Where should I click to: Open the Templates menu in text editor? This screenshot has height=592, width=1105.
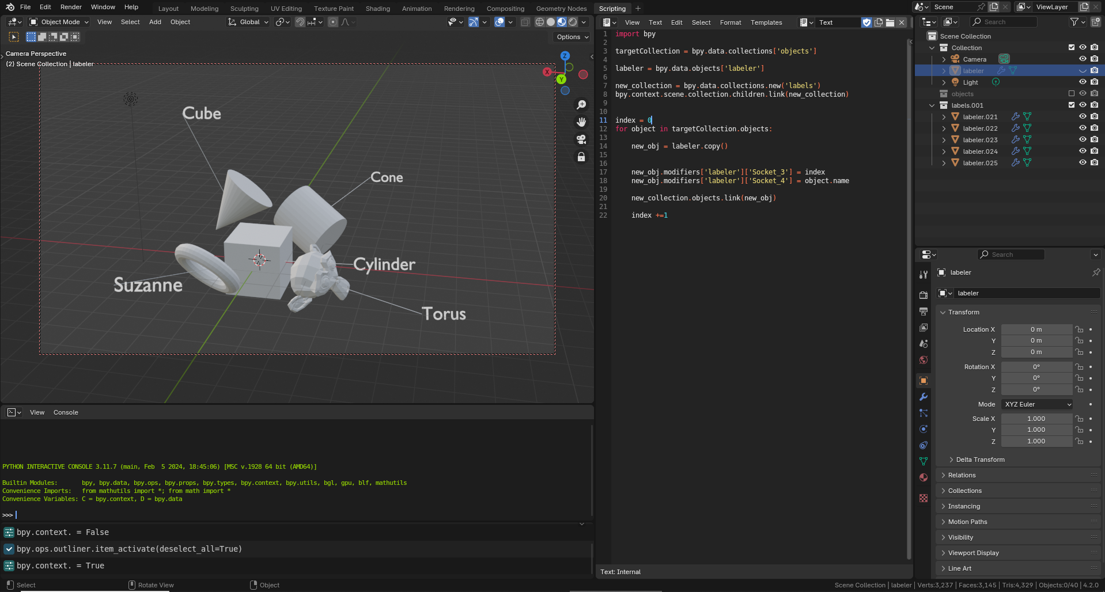tap(766, 22)
